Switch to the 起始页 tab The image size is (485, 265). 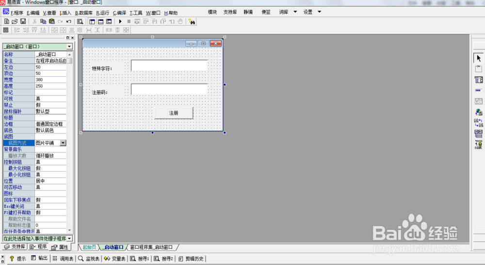tap(89, 247)
